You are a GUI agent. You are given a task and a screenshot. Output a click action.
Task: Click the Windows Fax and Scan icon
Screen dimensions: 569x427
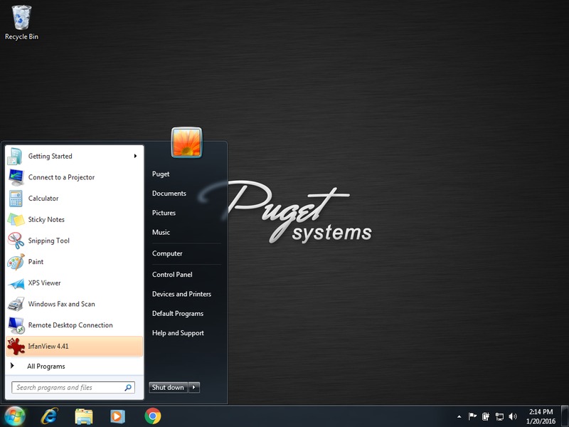pos(16,304)
